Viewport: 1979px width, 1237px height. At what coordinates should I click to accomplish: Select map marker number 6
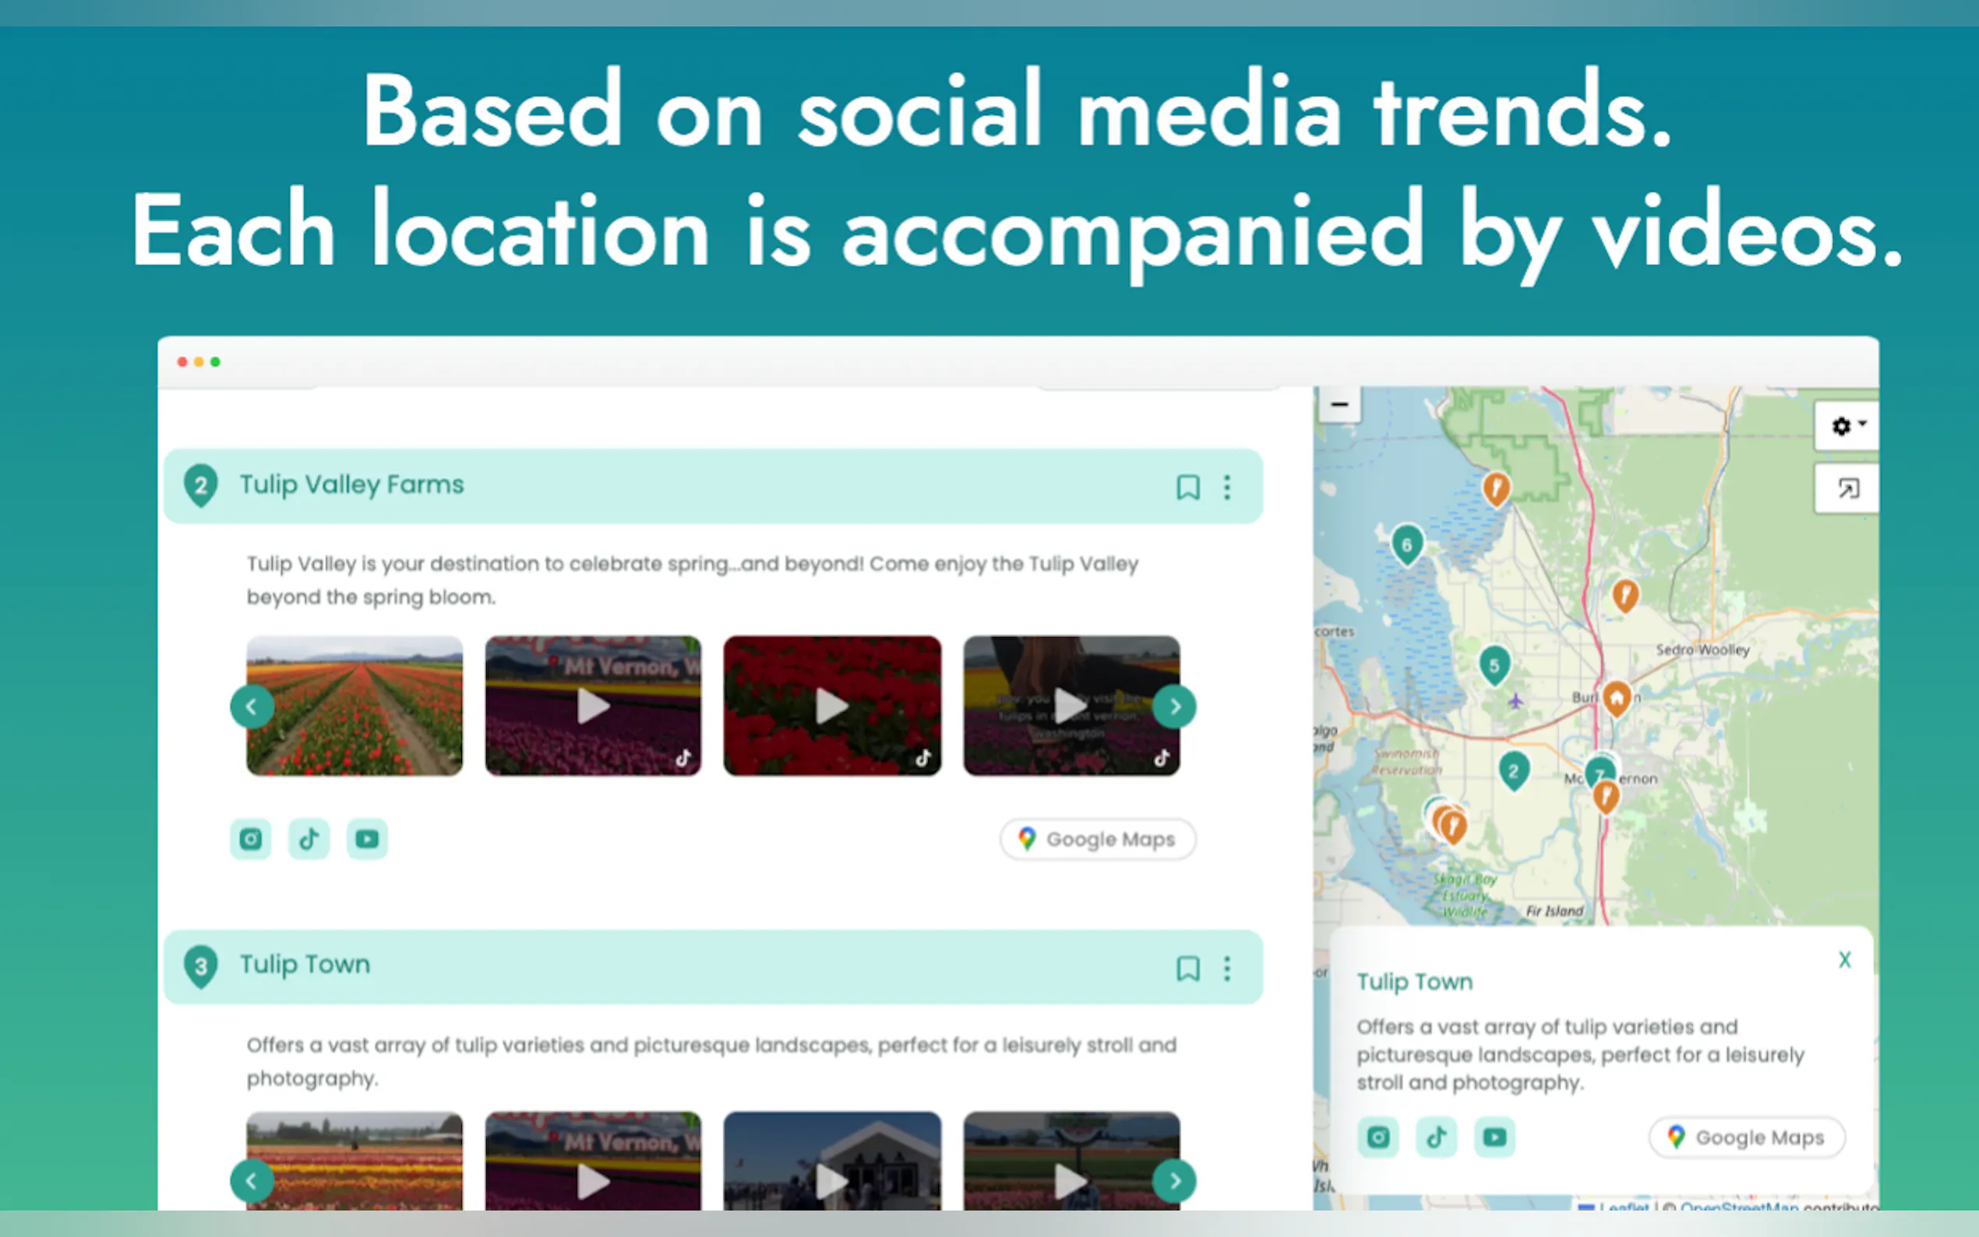(1406, 544)
